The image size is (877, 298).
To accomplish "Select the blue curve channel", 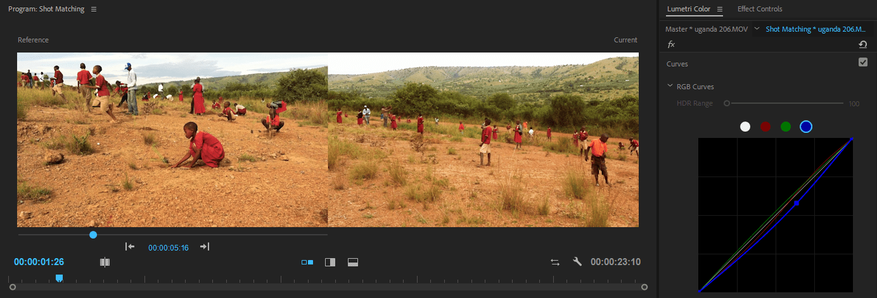I will click(805, 127).
